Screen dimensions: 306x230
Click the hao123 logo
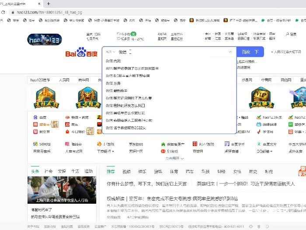[x=43, y=38]
